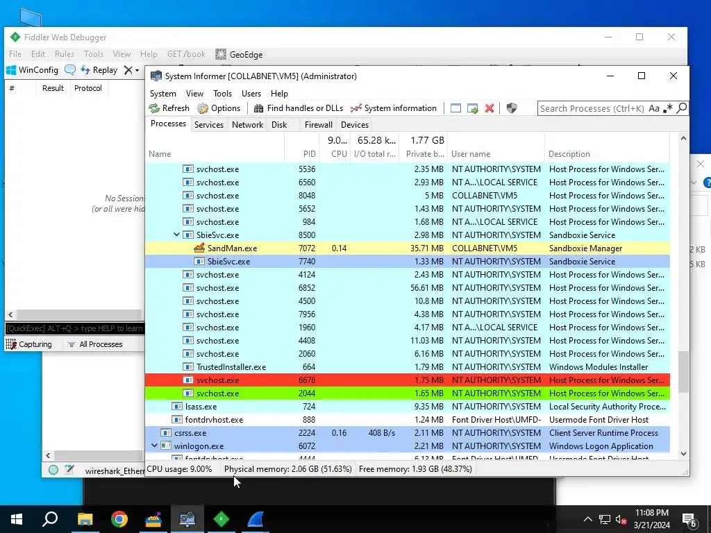Open File Explorer from the taskbar
This screenshot has height=533, width=711.
point(85,519)
